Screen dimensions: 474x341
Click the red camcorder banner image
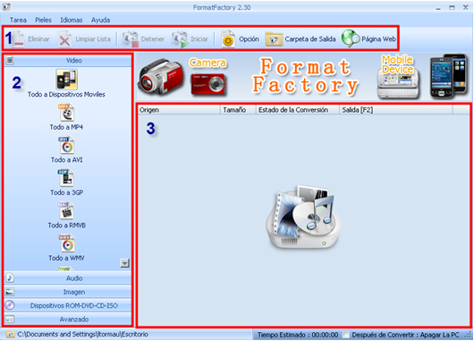tap(161, 77)
